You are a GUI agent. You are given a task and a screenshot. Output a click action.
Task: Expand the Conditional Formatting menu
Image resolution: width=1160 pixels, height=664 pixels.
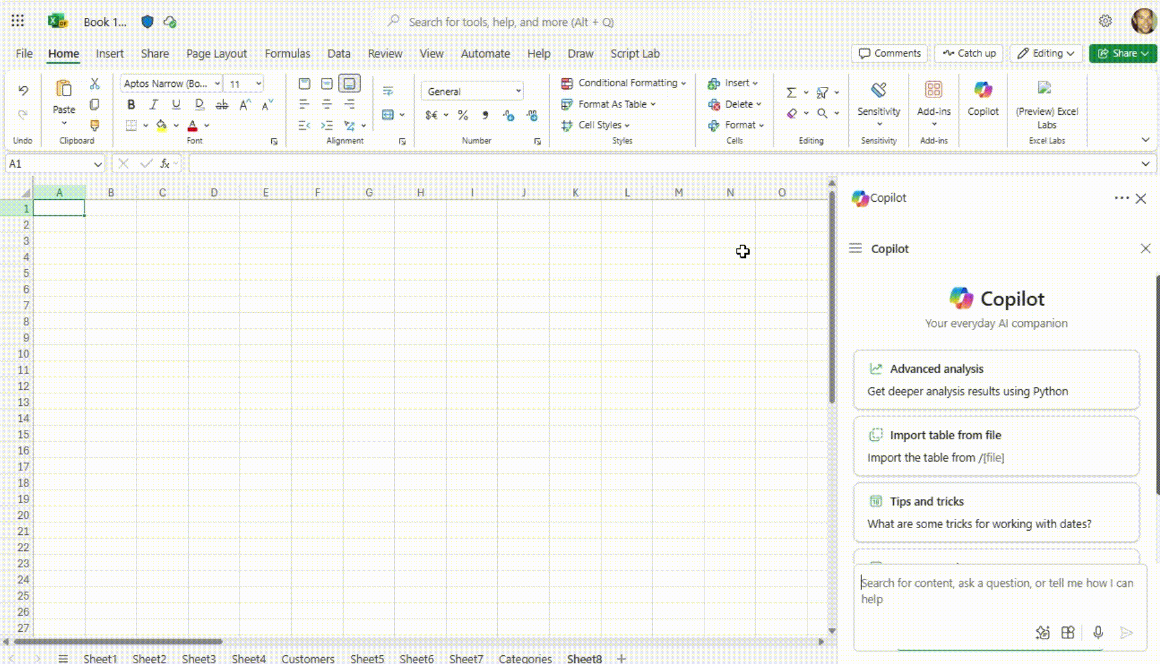(623, 83)
